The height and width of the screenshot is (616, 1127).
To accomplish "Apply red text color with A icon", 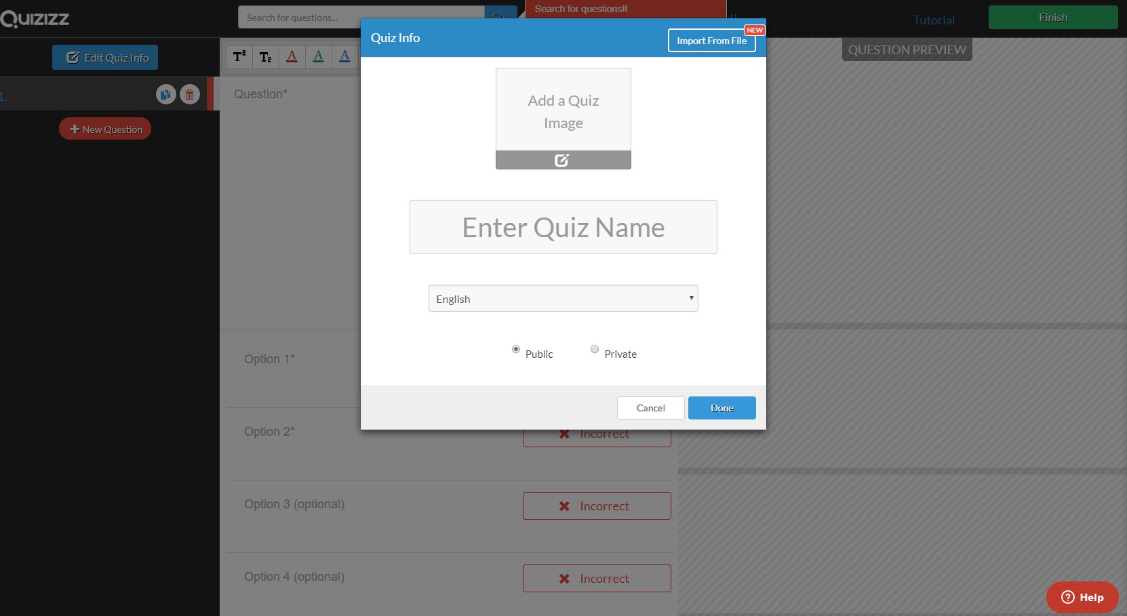I will [x=292, y=57].
